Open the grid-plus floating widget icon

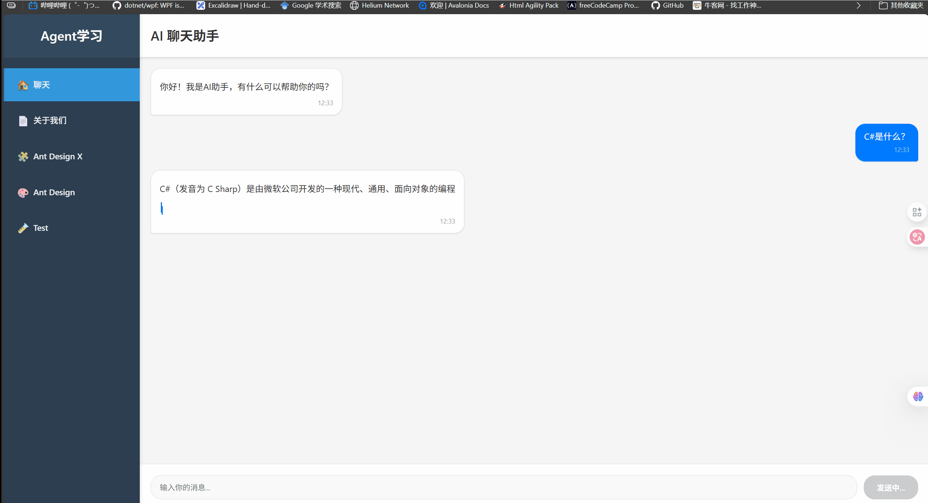click(x=917, y=212)
